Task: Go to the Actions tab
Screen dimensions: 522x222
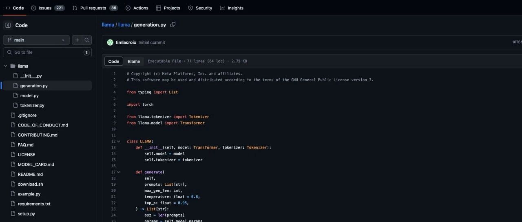Action: coord(137,8)
